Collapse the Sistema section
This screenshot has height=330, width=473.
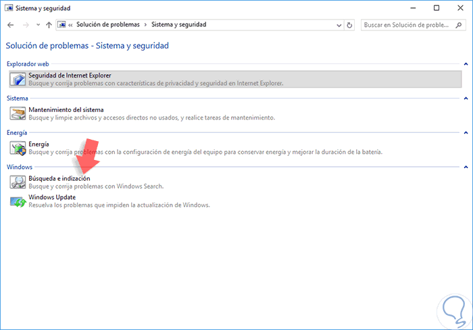[466, 99]
